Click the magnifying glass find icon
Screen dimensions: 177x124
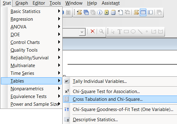point(101,31)
